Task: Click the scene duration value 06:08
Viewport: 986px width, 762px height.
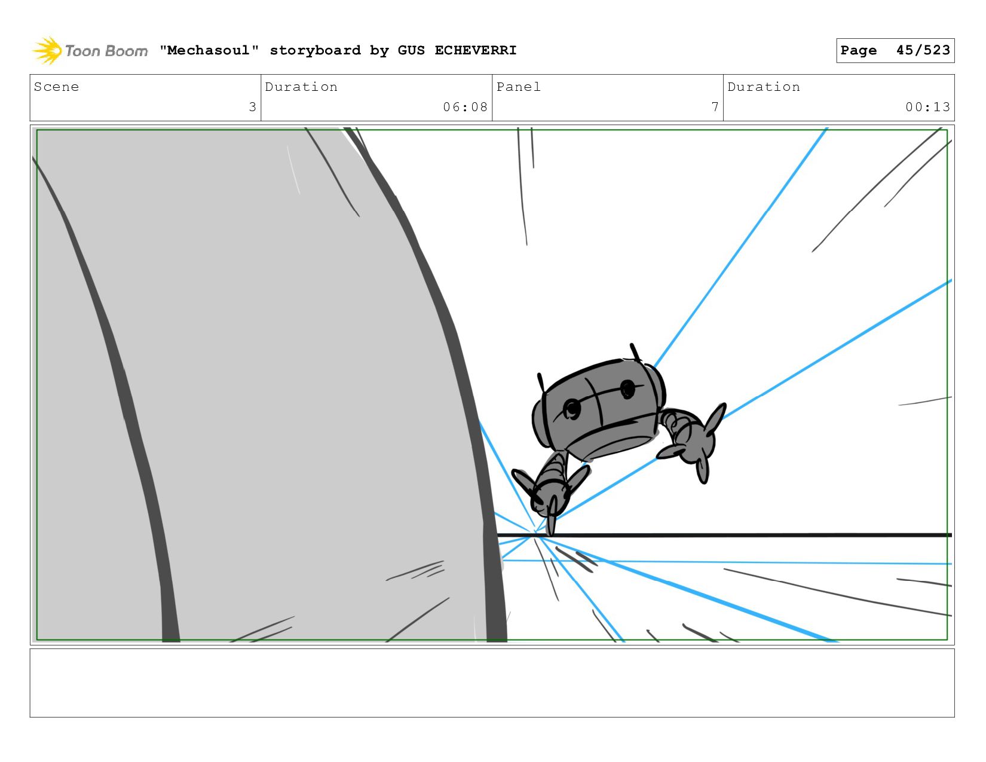Action: click(466, 107)
